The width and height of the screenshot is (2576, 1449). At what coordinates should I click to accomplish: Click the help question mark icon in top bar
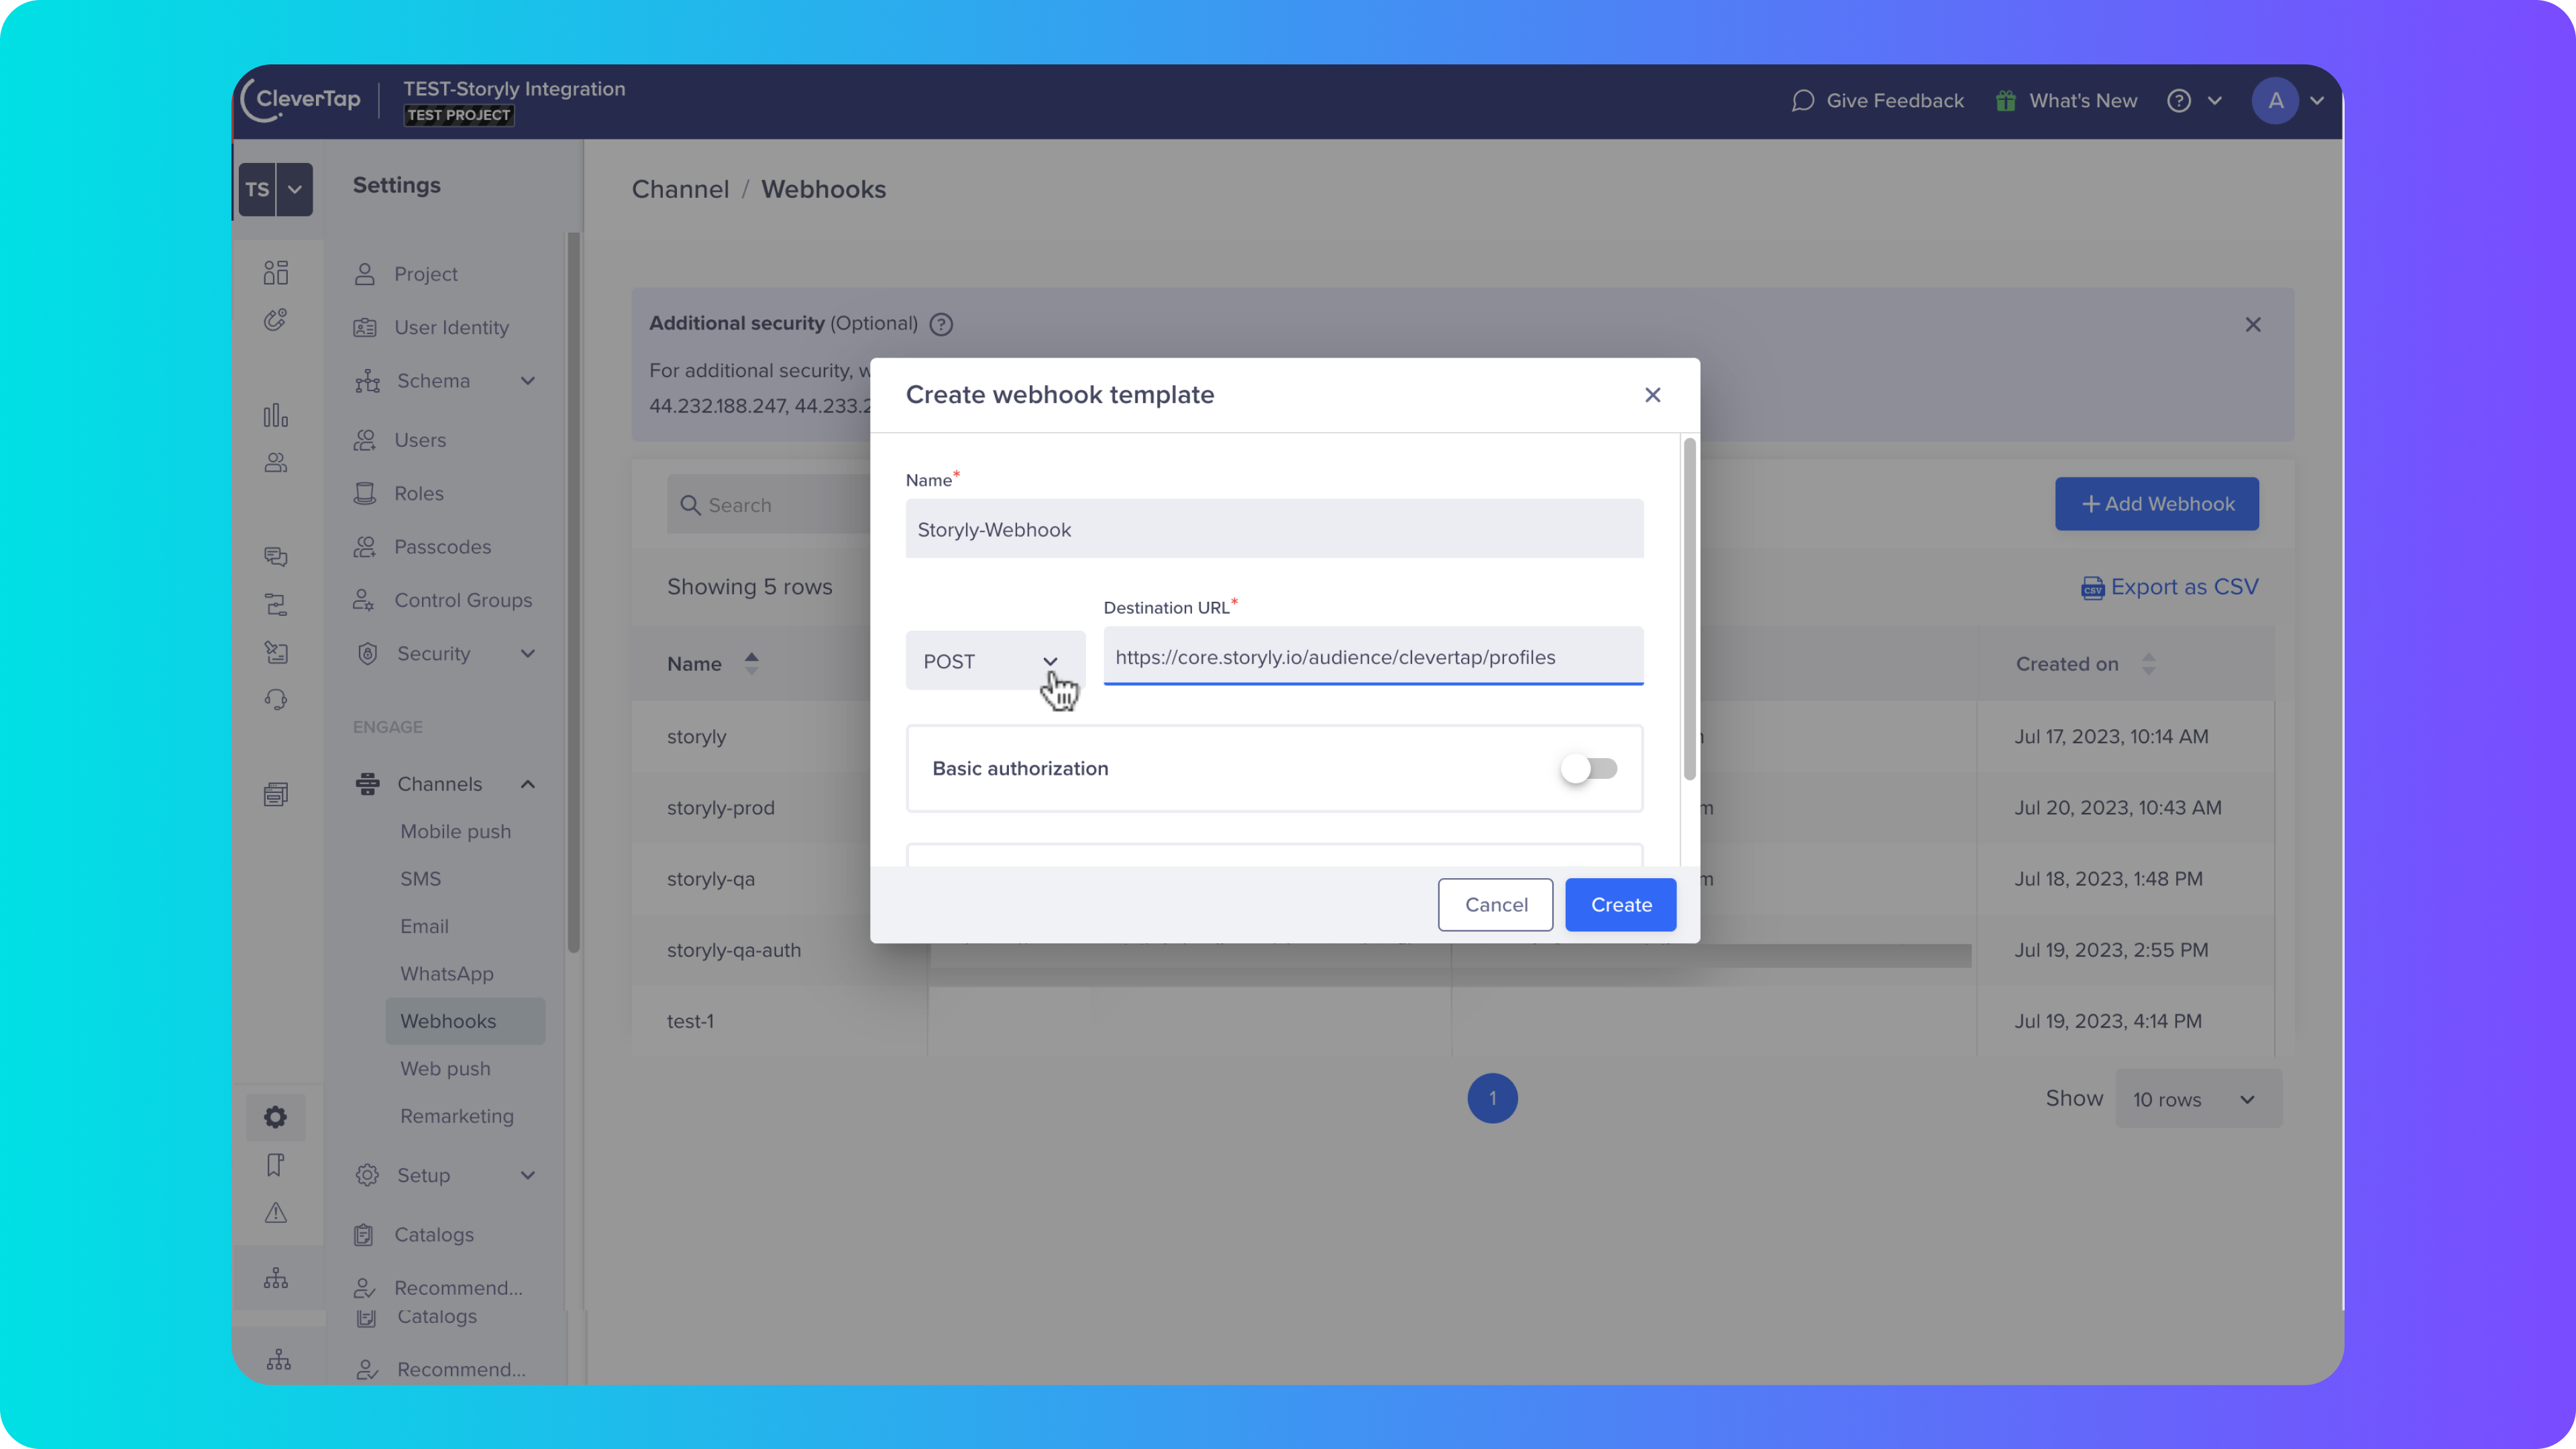coord(2179,101)
